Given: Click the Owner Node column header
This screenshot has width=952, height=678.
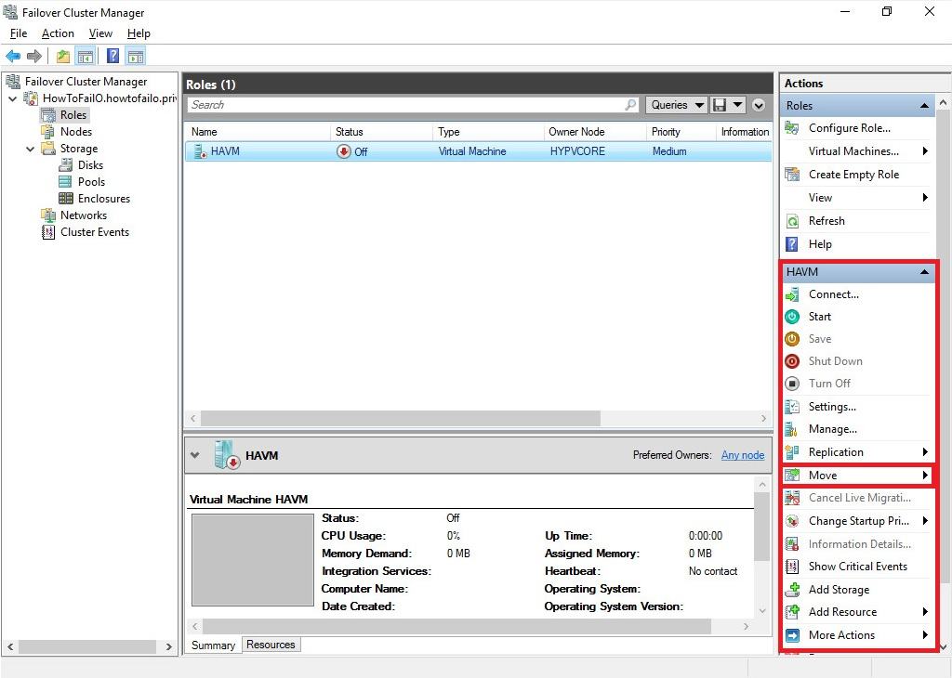Looking at the screenshot, I should 595,132.
